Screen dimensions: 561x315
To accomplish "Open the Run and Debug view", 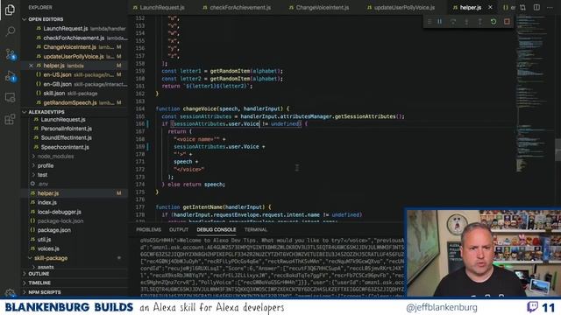I will click(x=10, y=76).
